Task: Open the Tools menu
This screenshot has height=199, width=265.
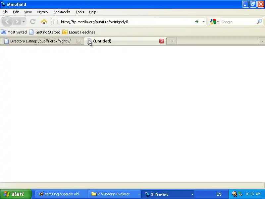Action: 80,12
